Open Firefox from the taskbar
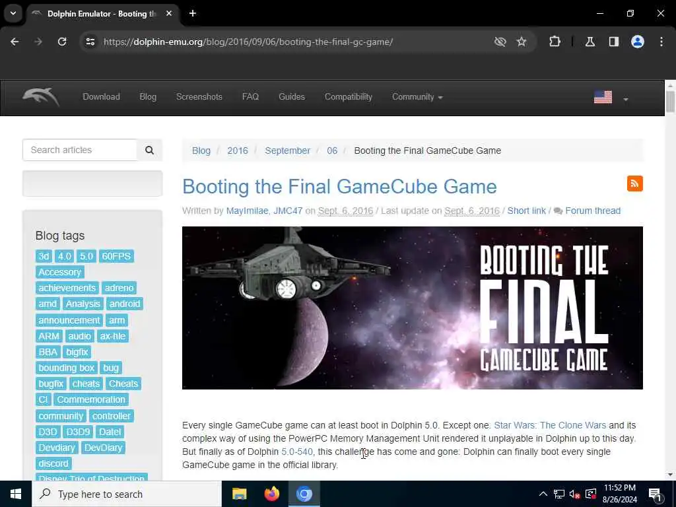Image resolution: width=676 pixels, height=507 pixels. tap(271, 494)
